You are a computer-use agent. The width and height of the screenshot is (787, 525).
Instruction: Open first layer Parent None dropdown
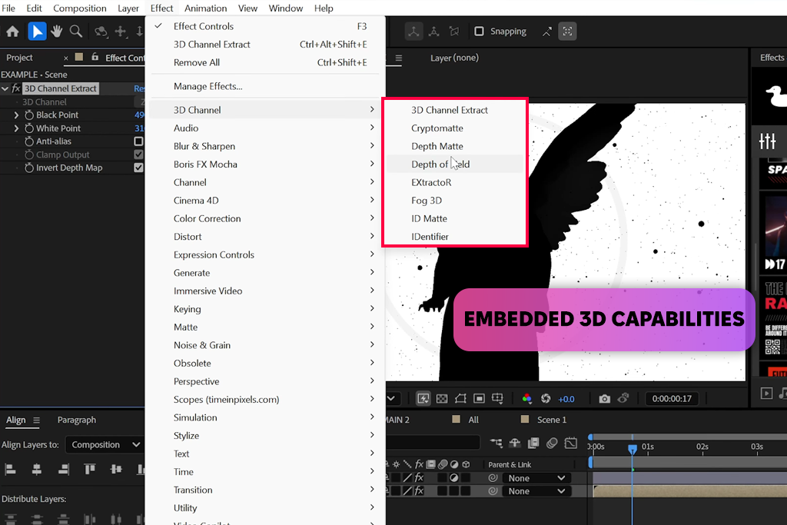536,478
